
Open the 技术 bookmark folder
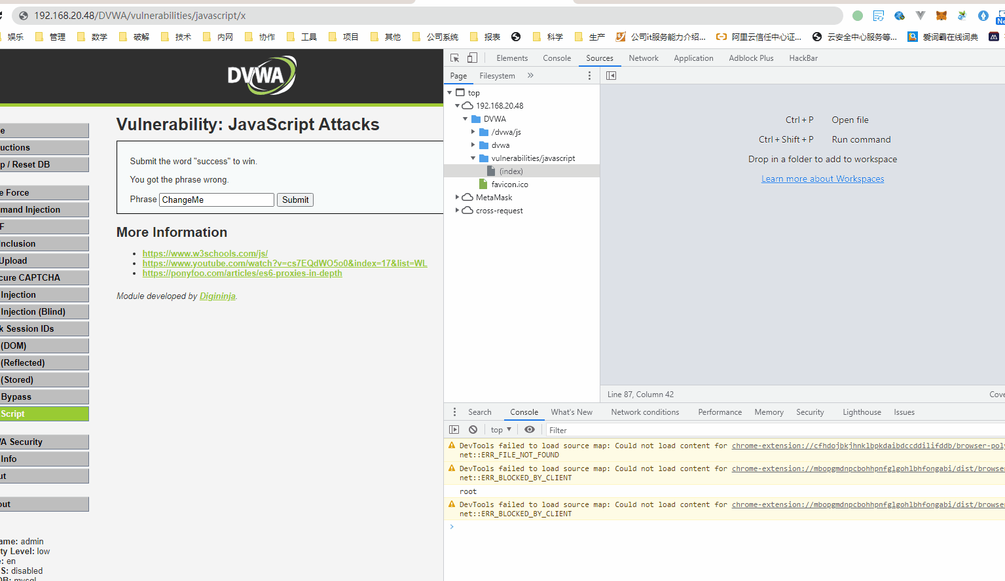pyautogui.click(x=176, y=37)
